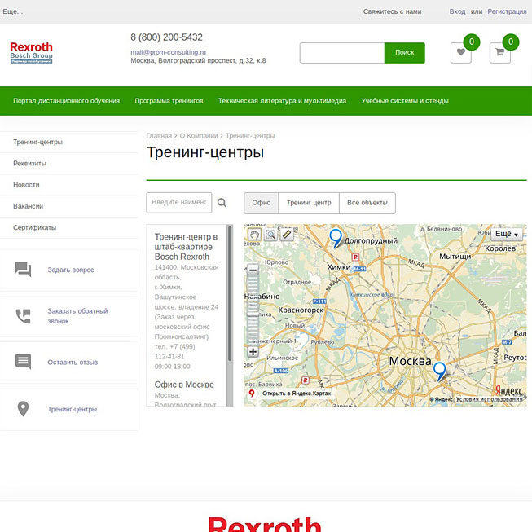Select the Офис filter tab
This screenshot has width=532, height=532.
click(x=262, y=203)
